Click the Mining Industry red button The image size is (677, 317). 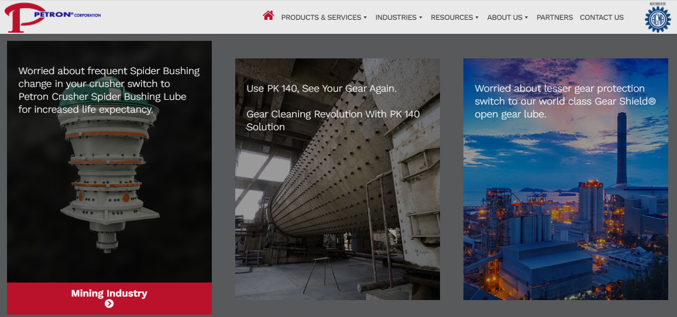(x=109, y=298)
